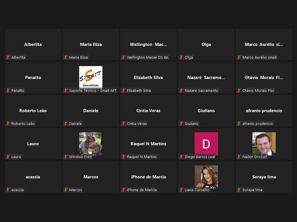Click the truncated 'Otávio Morais Fl...' tile title
The height and width of the screenshot is (222, 297).
(264, 78)
